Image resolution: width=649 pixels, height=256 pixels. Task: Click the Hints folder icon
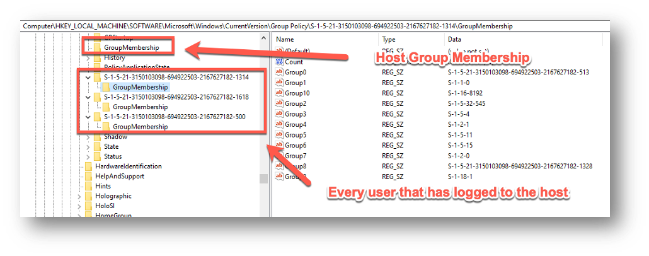pyautogui.click(x=89, y=186)
